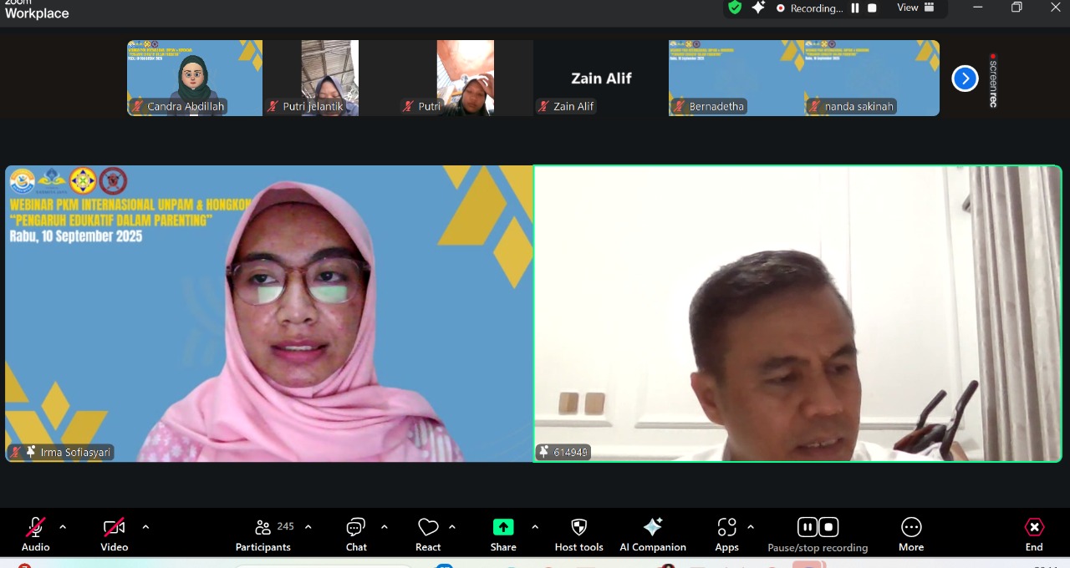1070x568 pixels.
Task: Unmute the microphone Audio button
Action: point(35,535)
